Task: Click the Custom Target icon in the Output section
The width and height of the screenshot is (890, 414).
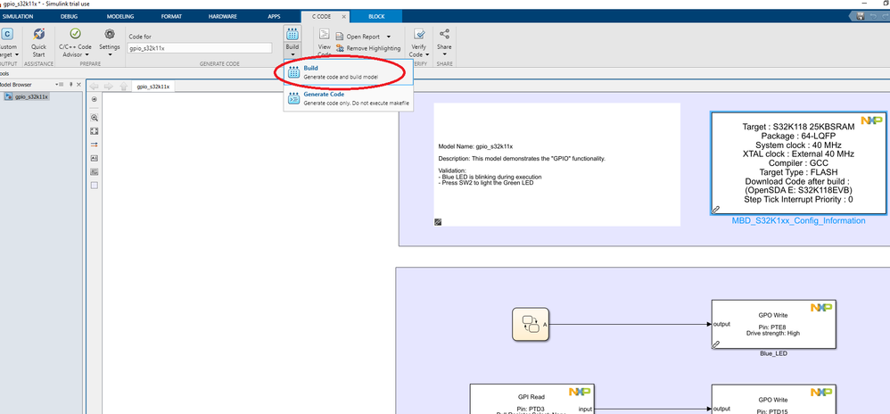Action: (x=7, y=34)
